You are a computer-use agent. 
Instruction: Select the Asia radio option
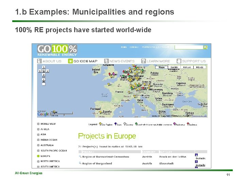(38, 135)
